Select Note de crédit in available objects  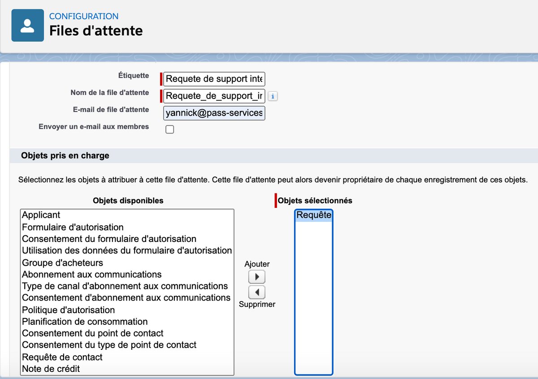click(127, 369)
